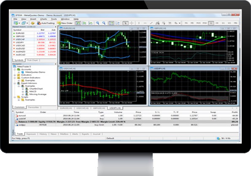
Task: Click the New Order button
Action: point(65,23)
